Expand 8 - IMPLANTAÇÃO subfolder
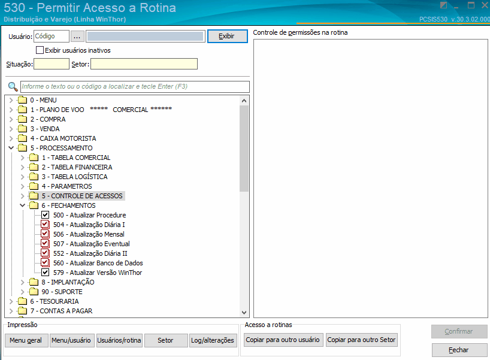 point(23,282)
